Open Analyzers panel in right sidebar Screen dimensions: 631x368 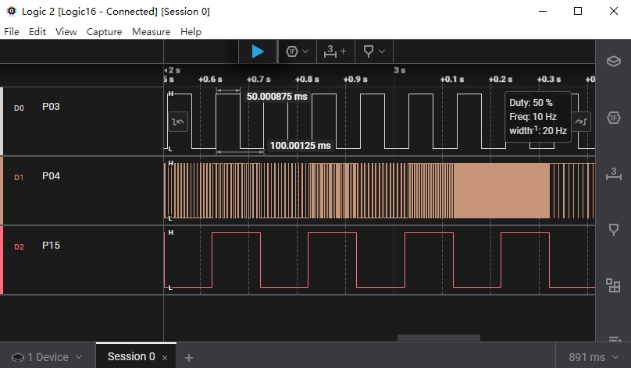tap(613, 118)
